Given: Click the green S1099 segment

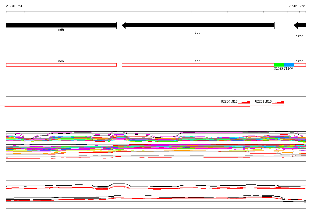Looking at the screenshot, I should coord(279,65).
